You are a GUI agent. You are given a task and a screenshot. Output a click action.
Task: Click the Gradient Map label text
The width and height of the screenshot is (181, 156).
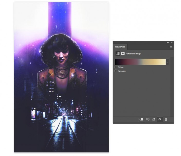tap(134, 54)
